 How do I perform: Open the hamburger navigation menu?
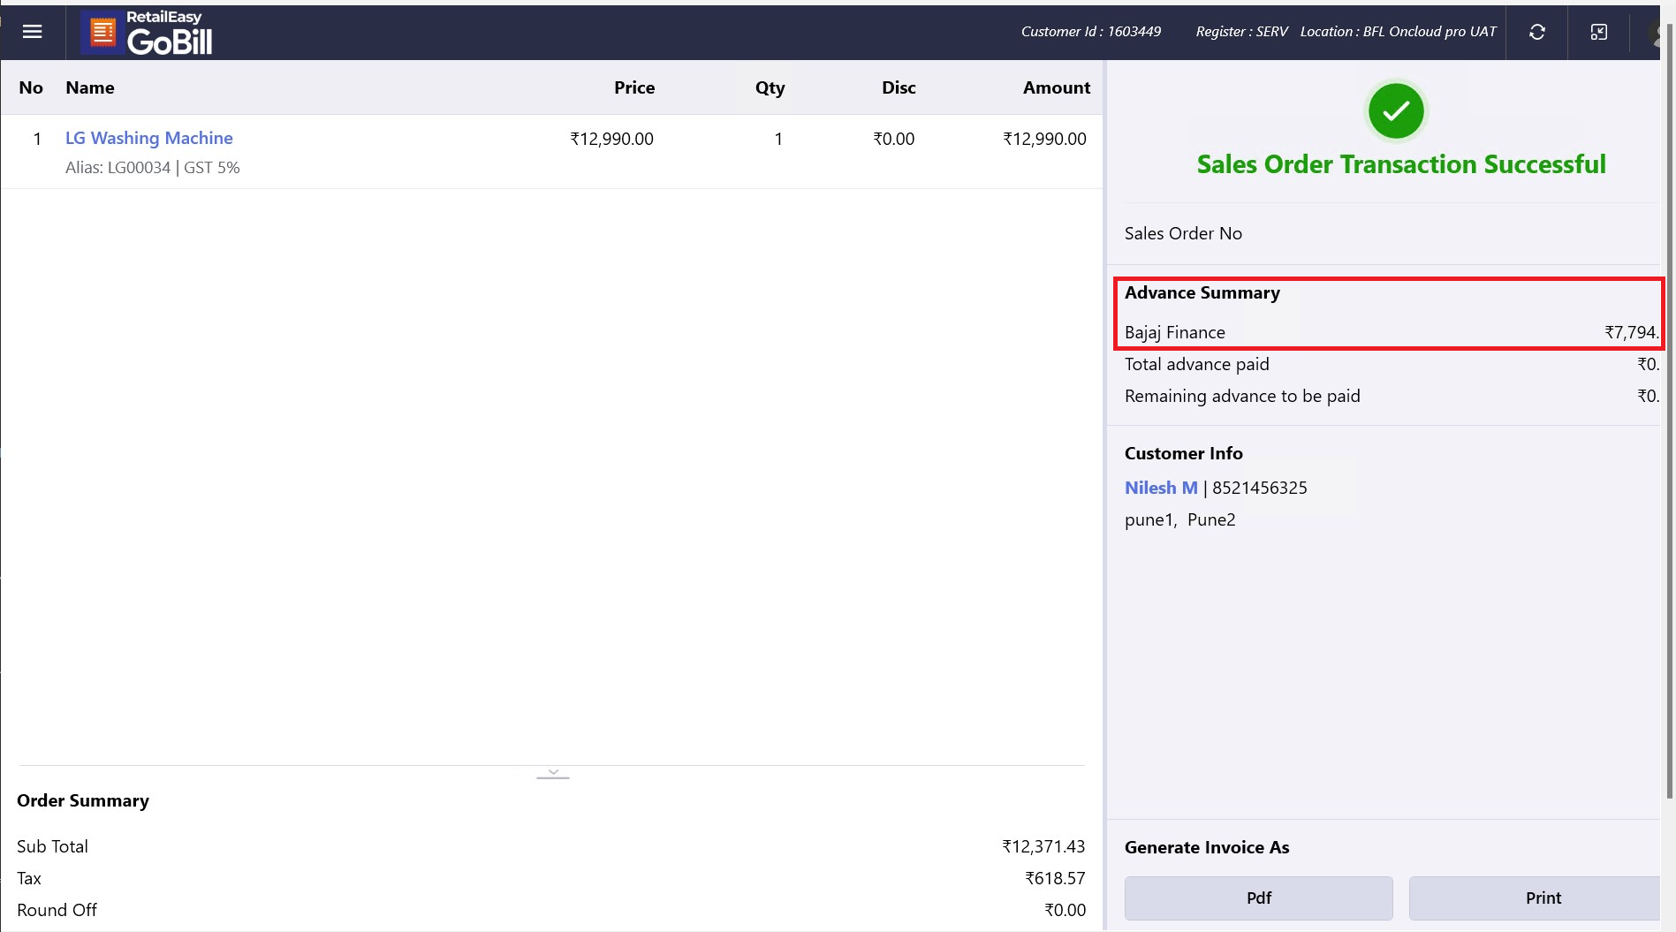click(33, 32)
